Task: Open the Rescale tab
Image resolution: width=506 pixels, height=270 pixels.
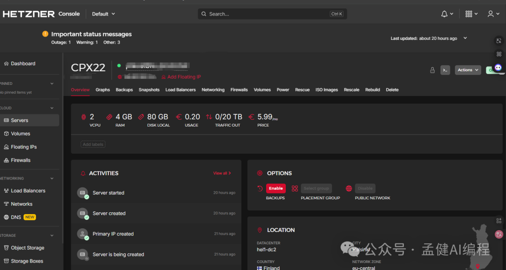Action: point(351,90)
